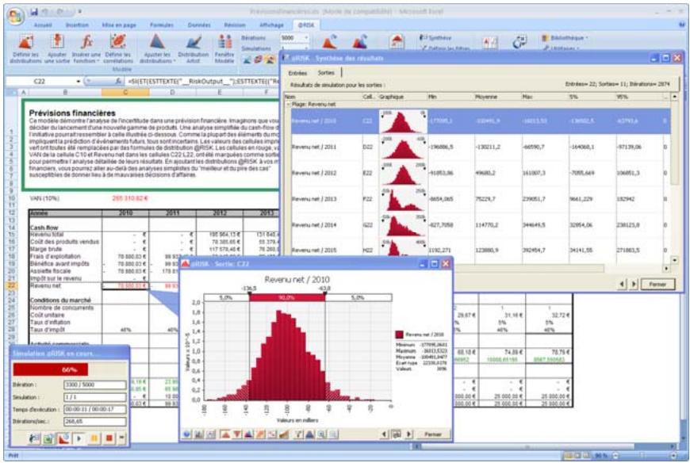This screenshot has width=690, height=463.
Task: Expand the Name Box dropdown showing C22
Action: click(x=78, y=82)
